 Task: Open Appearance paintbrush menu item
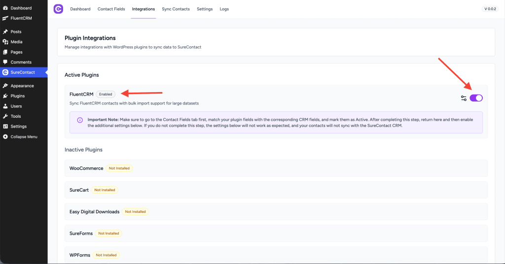(x=22, y=86)
